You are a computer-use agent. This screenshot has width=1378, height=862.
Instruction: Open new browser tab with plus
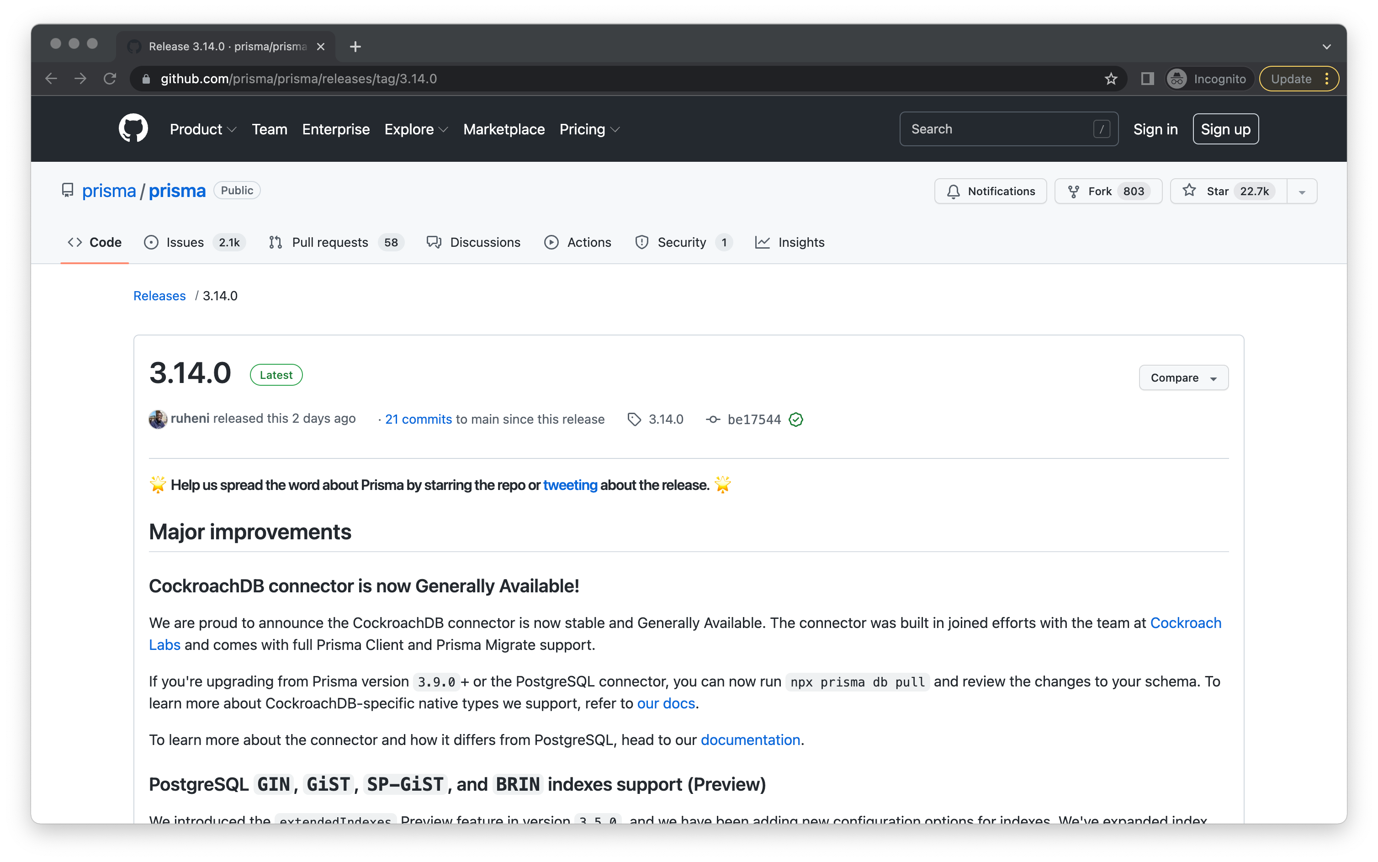[x=355, y=47]
